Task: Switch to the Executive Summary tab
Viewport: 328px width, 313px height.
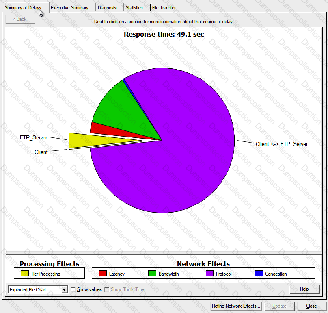Action: click(69, 8)
